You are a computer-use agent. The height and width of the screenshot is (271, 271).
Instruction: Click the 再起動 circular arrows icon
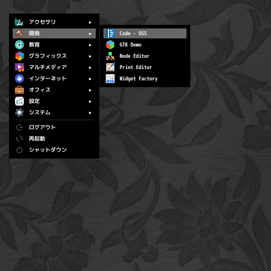(x=19, y=139)
